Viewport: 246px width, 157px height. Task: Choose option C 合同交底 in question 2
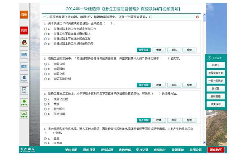[x=45, y=74]
